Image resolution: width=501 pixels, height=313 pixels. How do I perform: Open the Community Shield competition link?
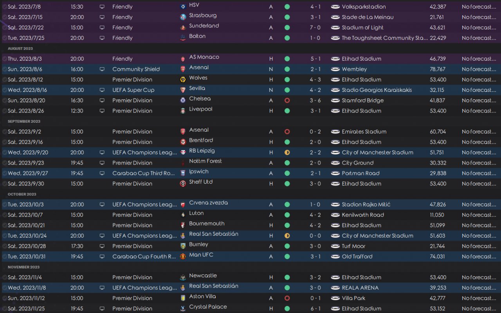point(136,69)
